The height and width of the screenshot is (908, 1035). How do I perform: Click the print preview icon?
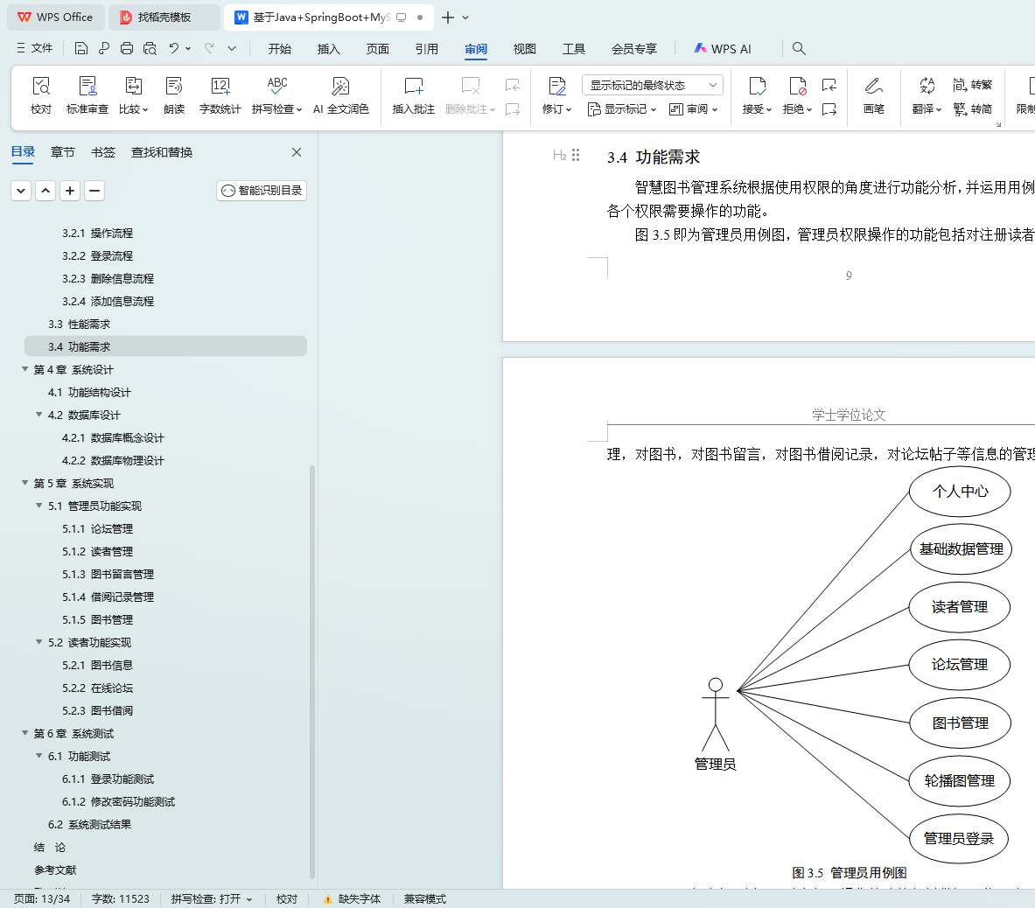(150, 48)
